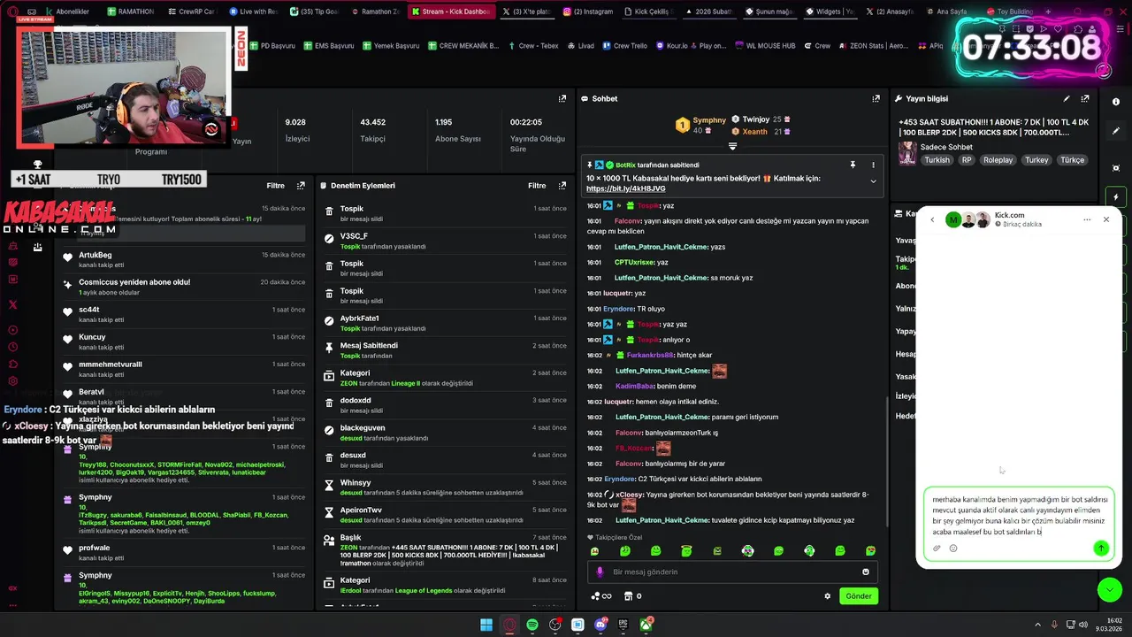Viewport: 1132px width, 637px height.
Task: Click in the Bir mesaj gönderin field
Action: 734,572
